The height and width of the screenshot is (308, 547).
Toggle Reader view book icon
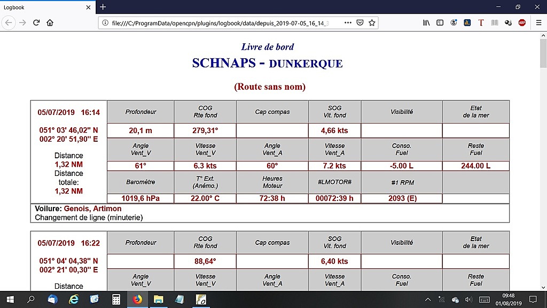coord(494,22)
